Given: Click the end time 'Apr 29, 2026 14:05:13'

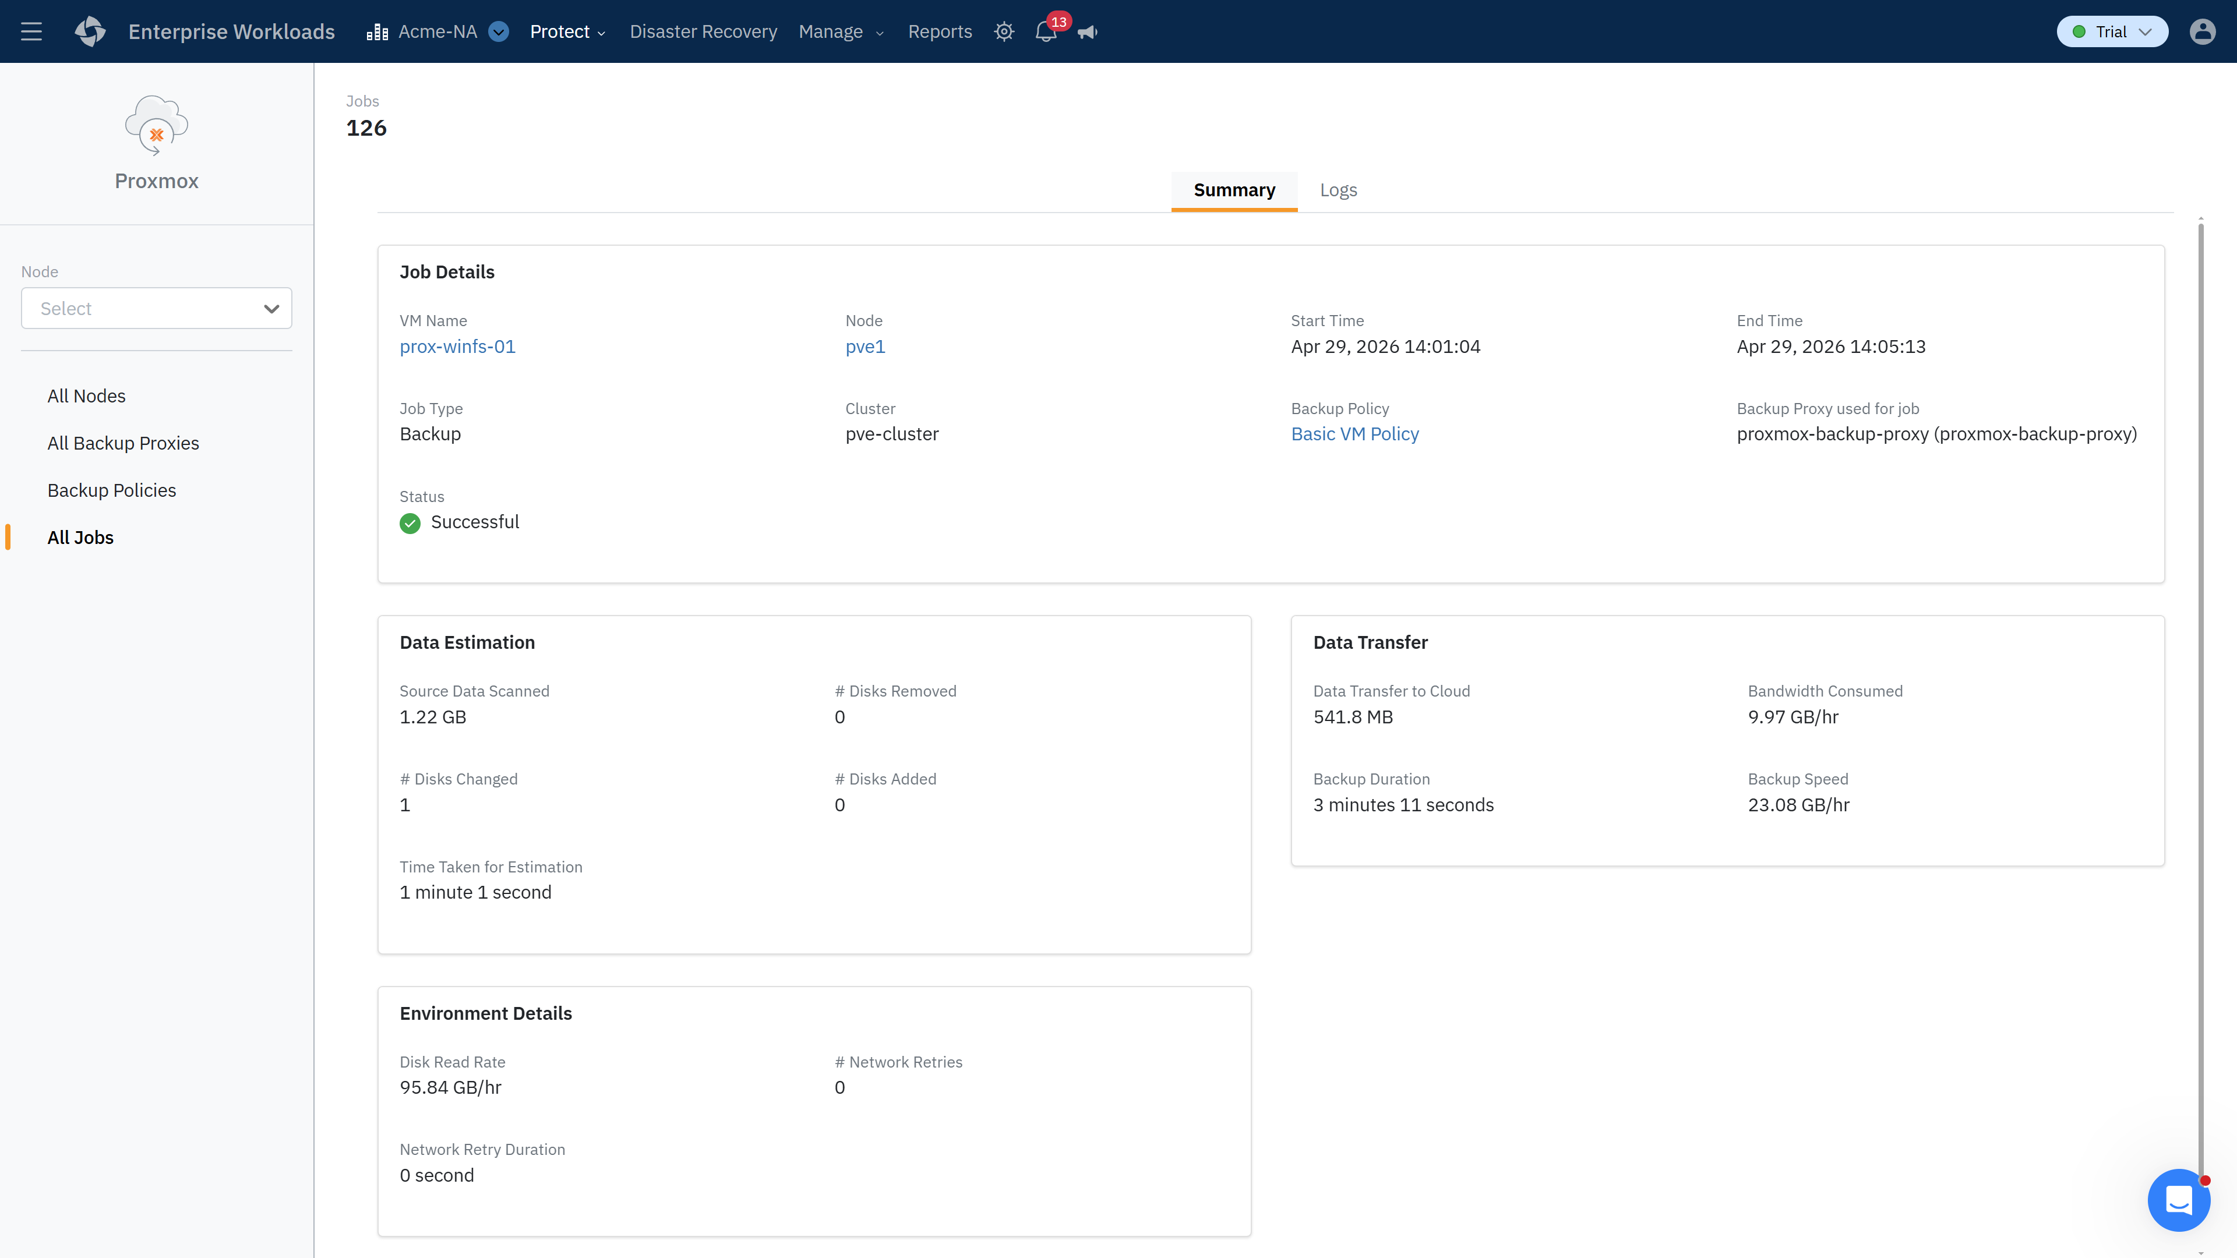Looking at the screenshot, I should point(1830,347).
